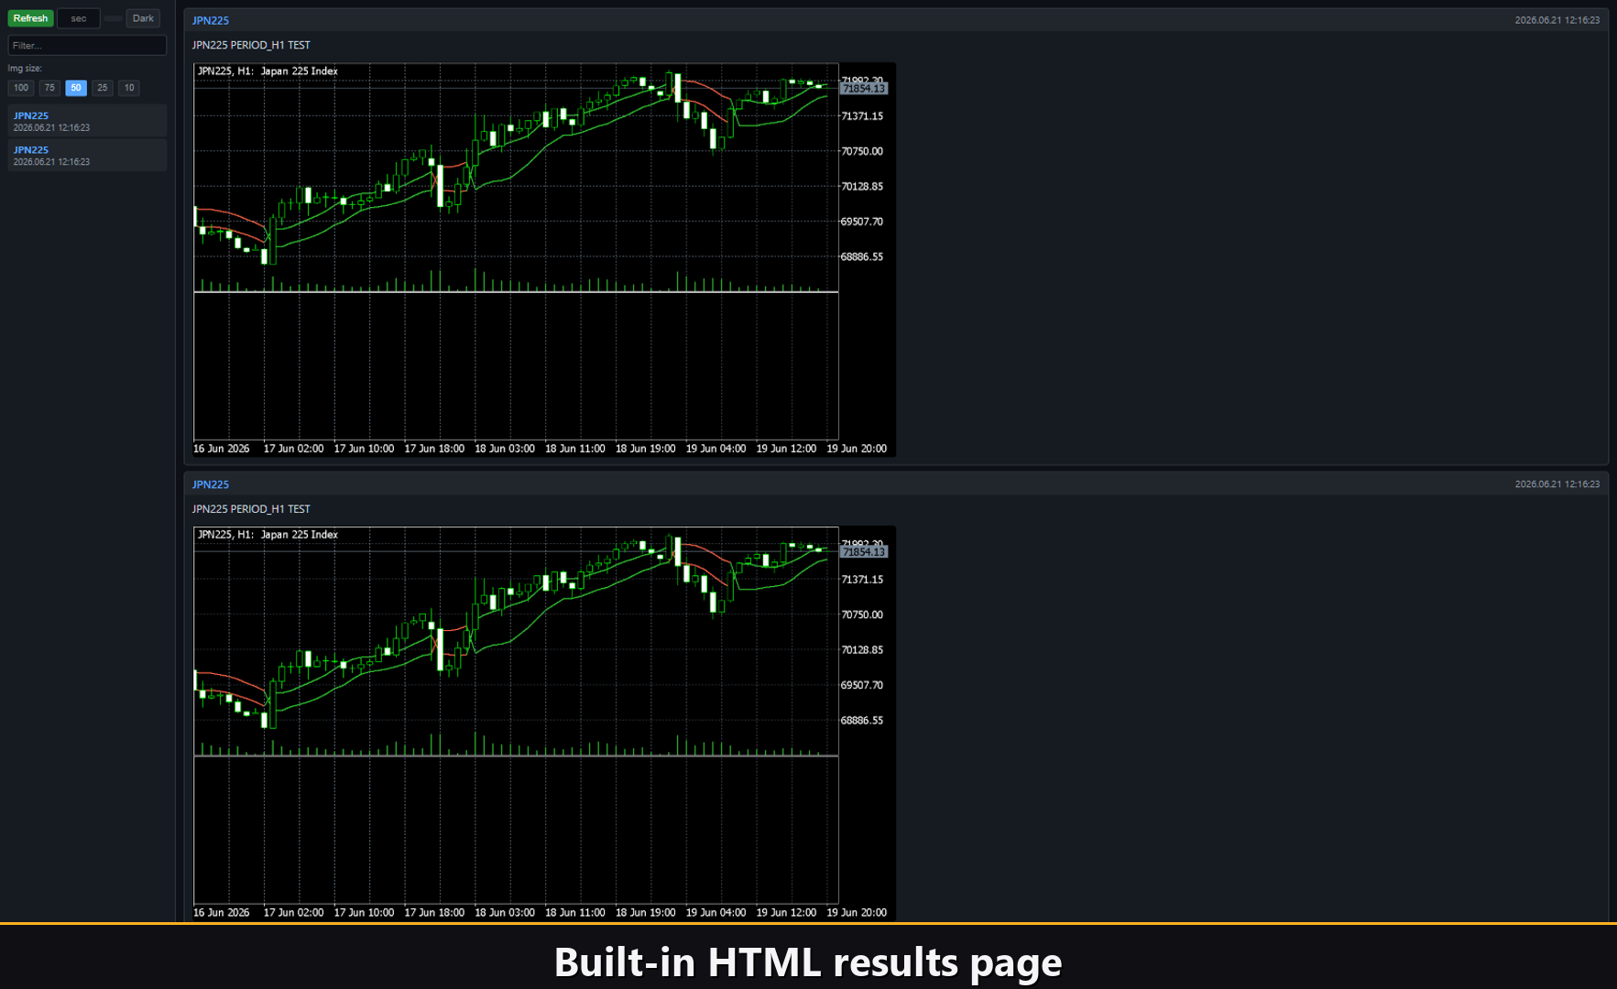1617x989 pixels.
Task: Click the auto-refresh toggle next to sec field
Action: click(113, 18)
